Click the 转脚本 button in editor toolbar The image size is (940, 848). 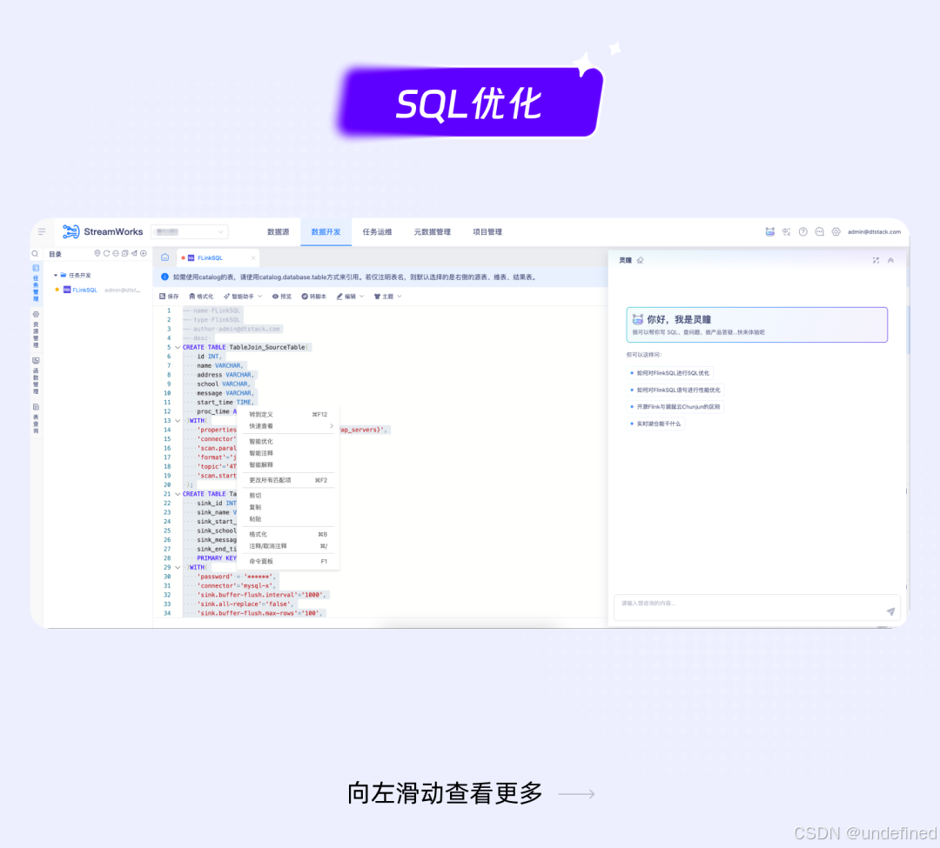point(314,297)
